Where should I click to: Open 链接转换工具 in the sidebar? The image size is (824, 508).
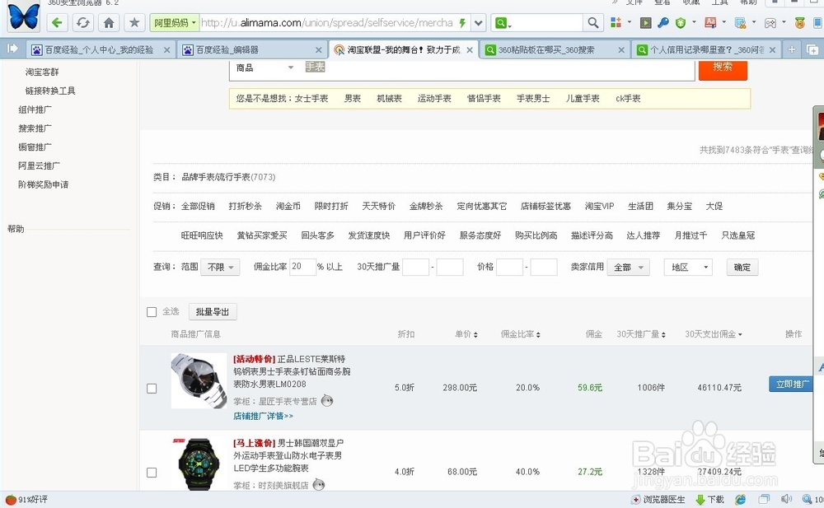tap(50, 91)
